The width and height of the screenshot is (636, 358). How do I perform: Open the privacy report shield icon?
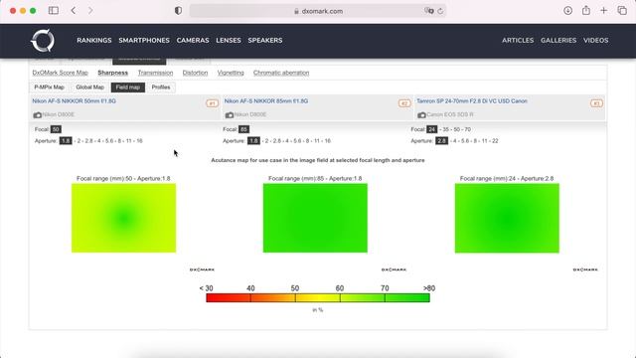pos(178,11)
